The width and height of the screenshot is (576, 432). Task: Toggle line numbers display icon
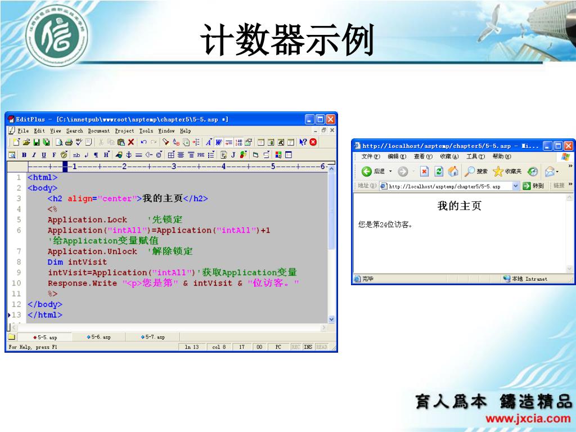pyautogui.click(x=238, y=142)
